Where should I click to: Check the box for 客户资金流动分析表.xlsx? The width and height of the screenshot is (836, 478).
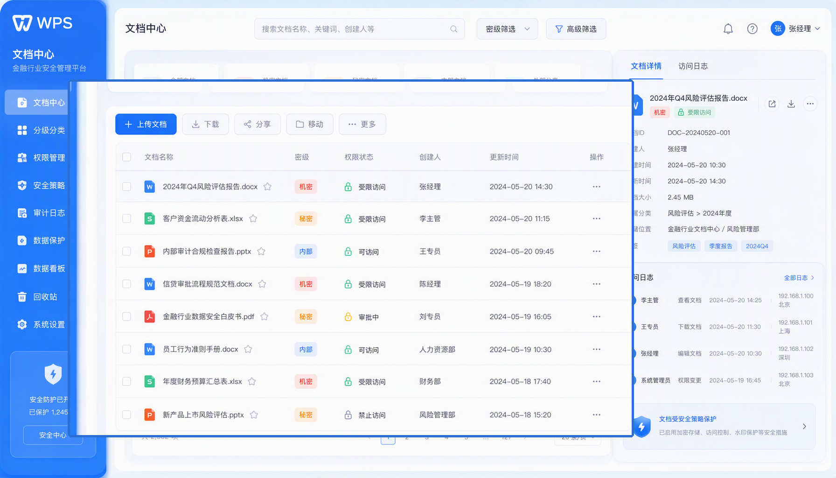[x=126, y=218]
